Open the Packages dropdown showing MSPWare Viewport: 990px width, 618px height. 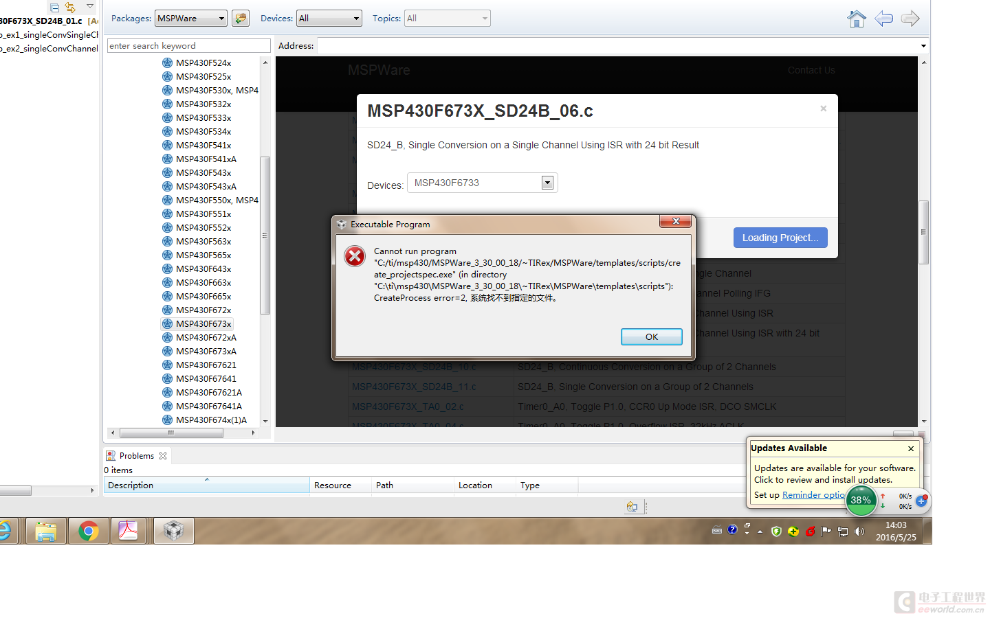pyautogui.click(x=191, y=19)
